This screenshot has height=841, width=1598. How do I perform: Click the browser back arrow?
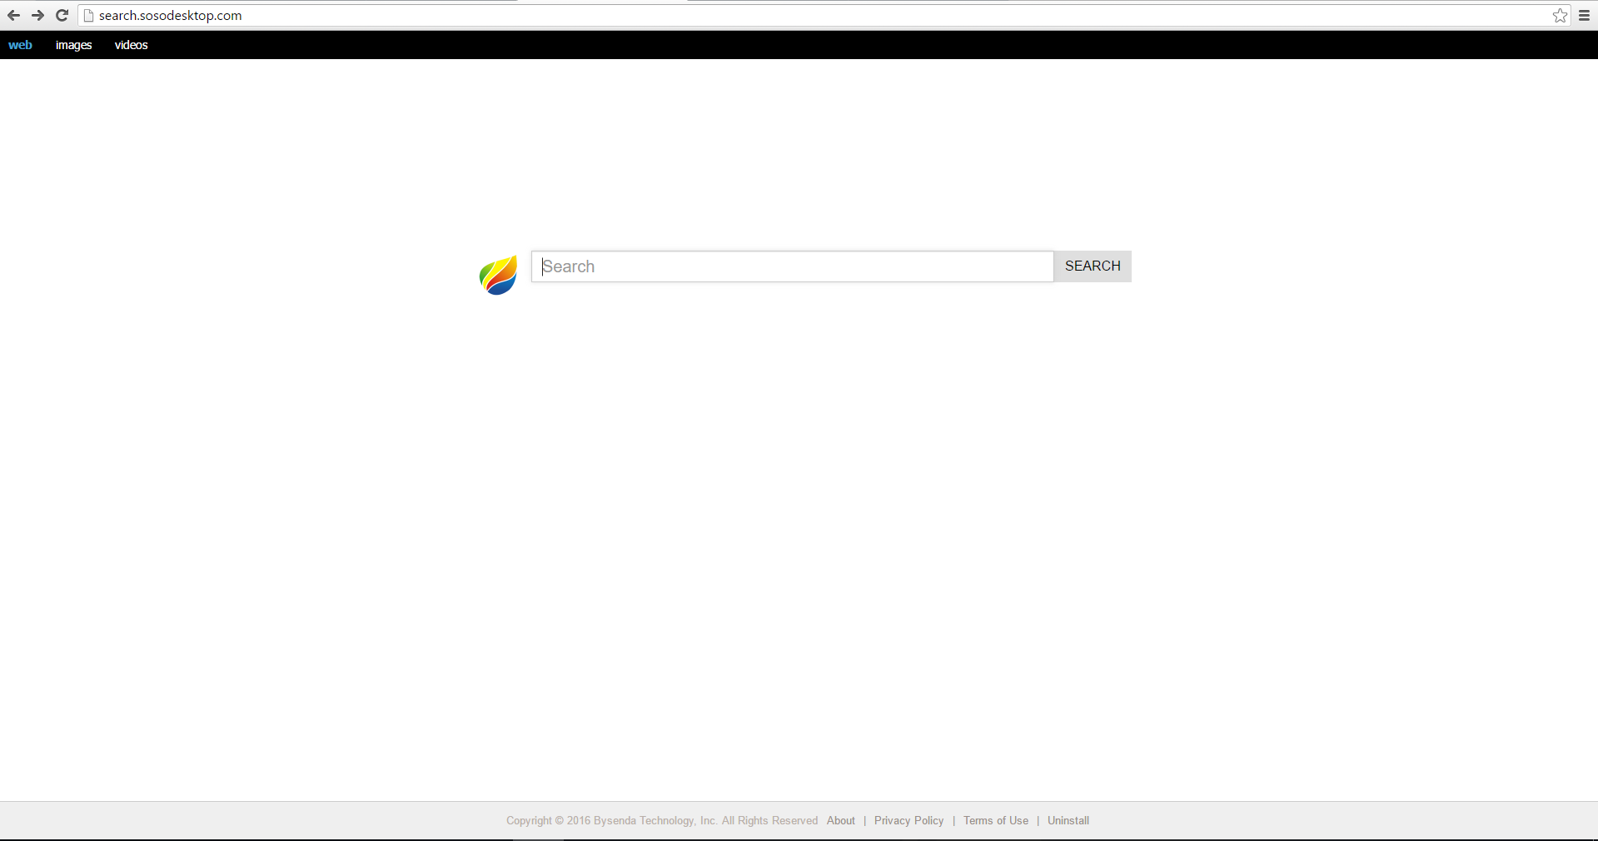tap(13, 16)
